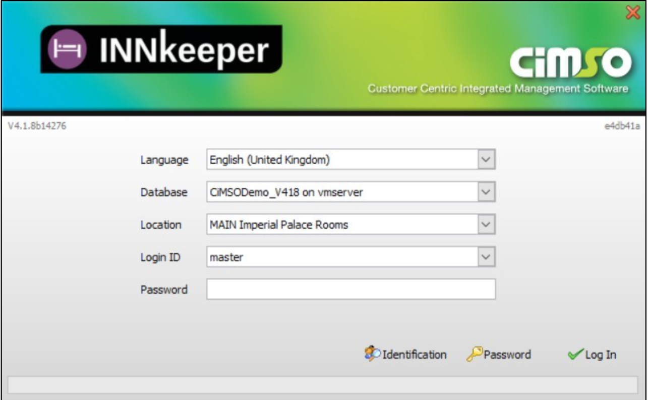648x400 pixels.
Task: Click the Customer Centric Integrated Management Software tagline
Action: tap(498, 89)
